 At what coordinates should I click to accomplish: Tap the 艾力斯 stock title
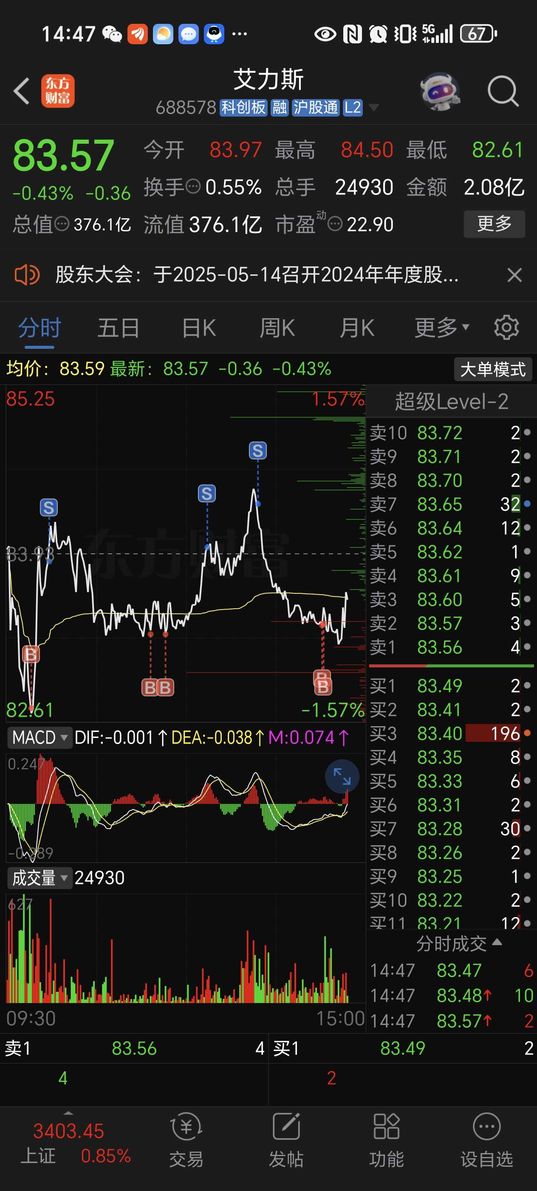[x=268, y=79]
